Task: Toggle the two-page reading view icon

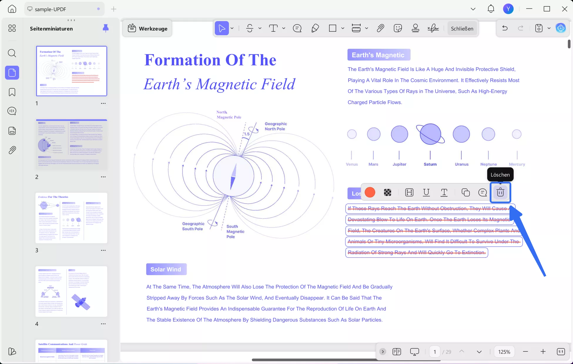Action: [397, 352]
